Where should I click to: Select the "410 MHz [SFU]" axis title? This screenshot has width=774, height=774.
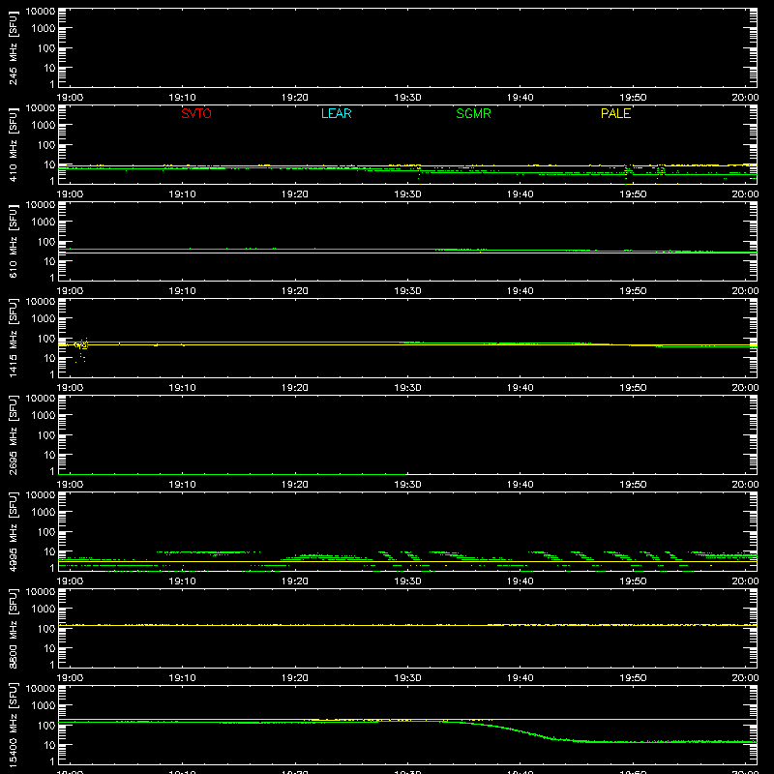click(14, 144)
